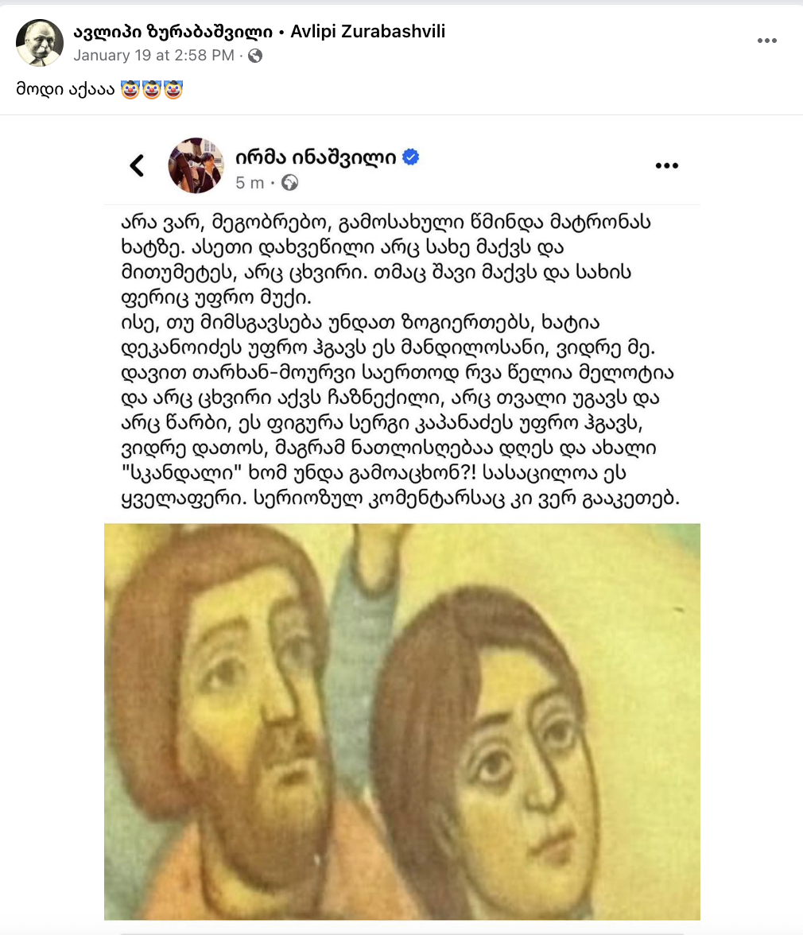Click the name ირმა ინაშვილი
803x935 pixels.
[316, 157]
